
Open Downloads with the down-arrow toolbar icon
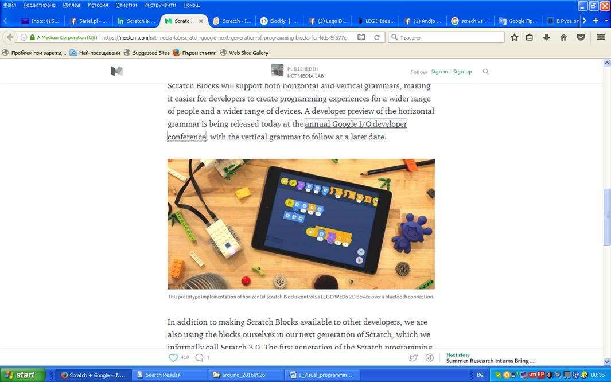click(x=546, y=37)
